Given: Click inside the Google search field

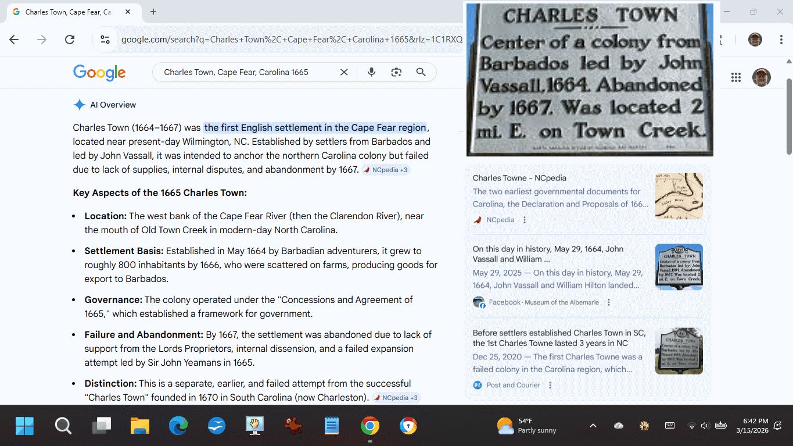Looking at the screenshot, I should [244, 72].
